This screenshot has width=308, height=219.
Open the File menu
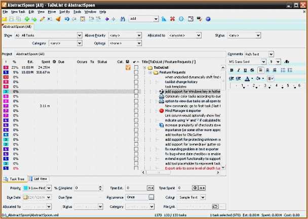point(5,12)
